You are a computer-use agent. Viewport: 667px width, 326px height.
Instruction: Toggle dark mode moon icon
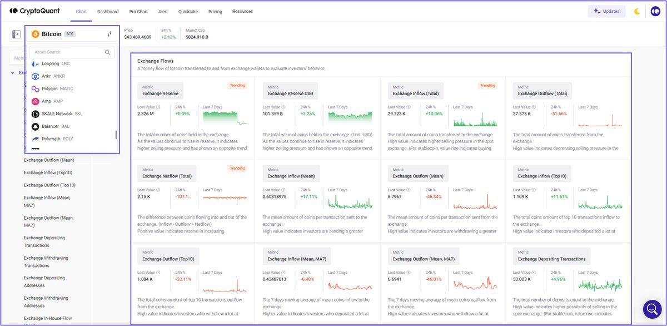(637, 11)
